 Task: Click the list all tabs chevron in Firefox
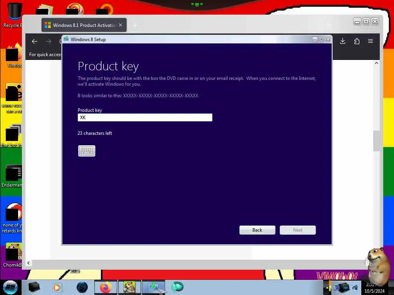[329, 25]
